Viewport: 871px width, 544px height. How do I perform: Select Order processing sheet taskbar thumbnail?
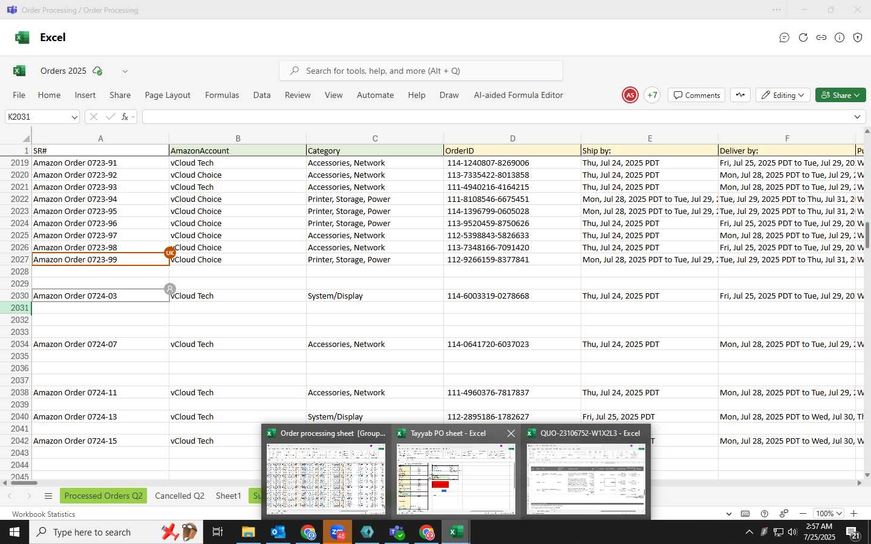[x=326, y=472]
